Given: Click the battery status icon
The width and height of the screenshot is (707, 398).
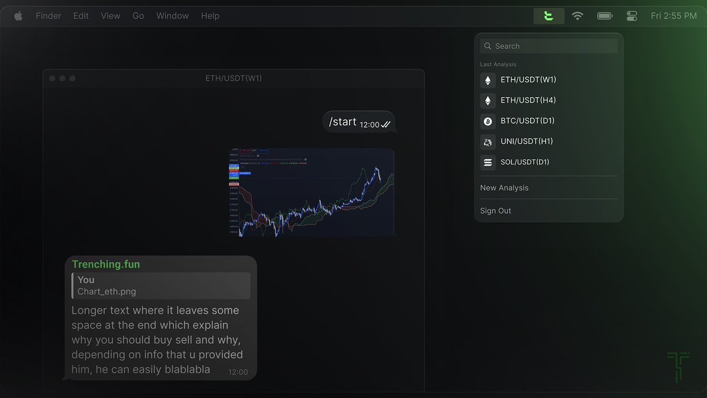Looking at the screenshot, I should 605,16.
